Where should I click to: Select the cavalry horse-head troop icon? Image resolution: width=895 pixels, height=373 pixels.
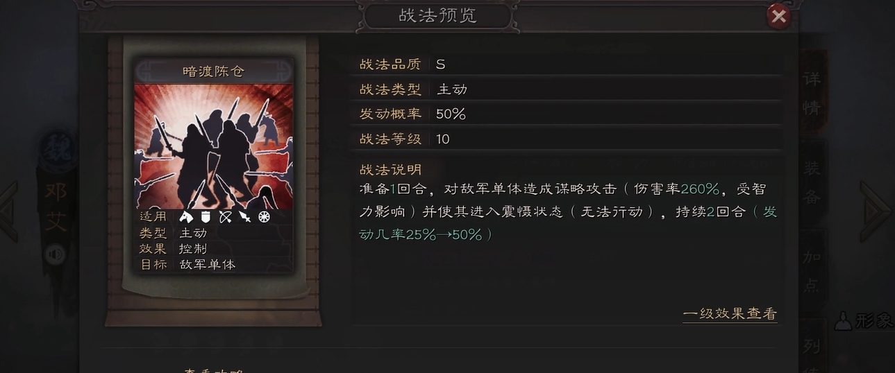pos(185,217)
